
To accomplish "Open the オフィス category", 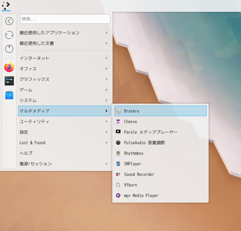I will 64,69.
